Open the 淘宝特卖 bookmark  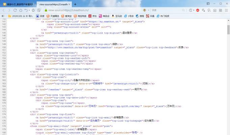click(x=80, y=16)
